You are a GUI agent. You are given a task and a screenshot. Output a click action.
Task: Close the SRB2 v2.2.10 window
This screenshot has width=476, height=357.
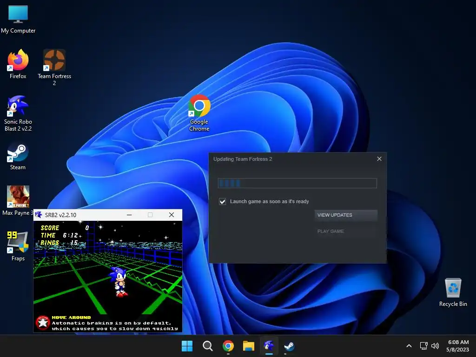coord(172,215)
